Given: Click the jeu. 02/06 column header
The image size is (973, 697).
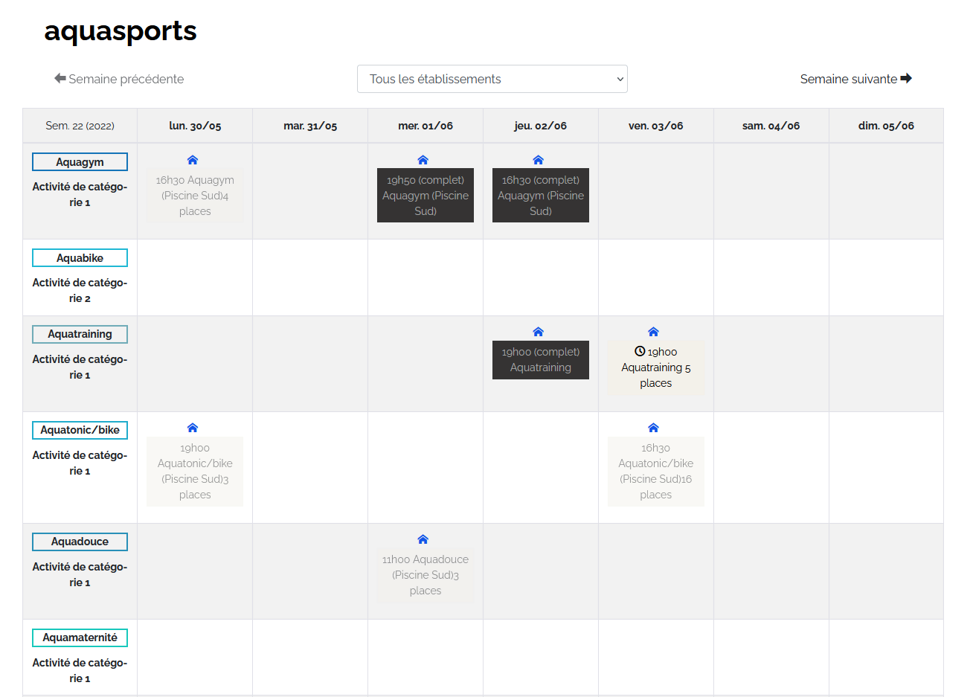Looking at the screenshot, I should pyautogui.click(x=541, y=126).
